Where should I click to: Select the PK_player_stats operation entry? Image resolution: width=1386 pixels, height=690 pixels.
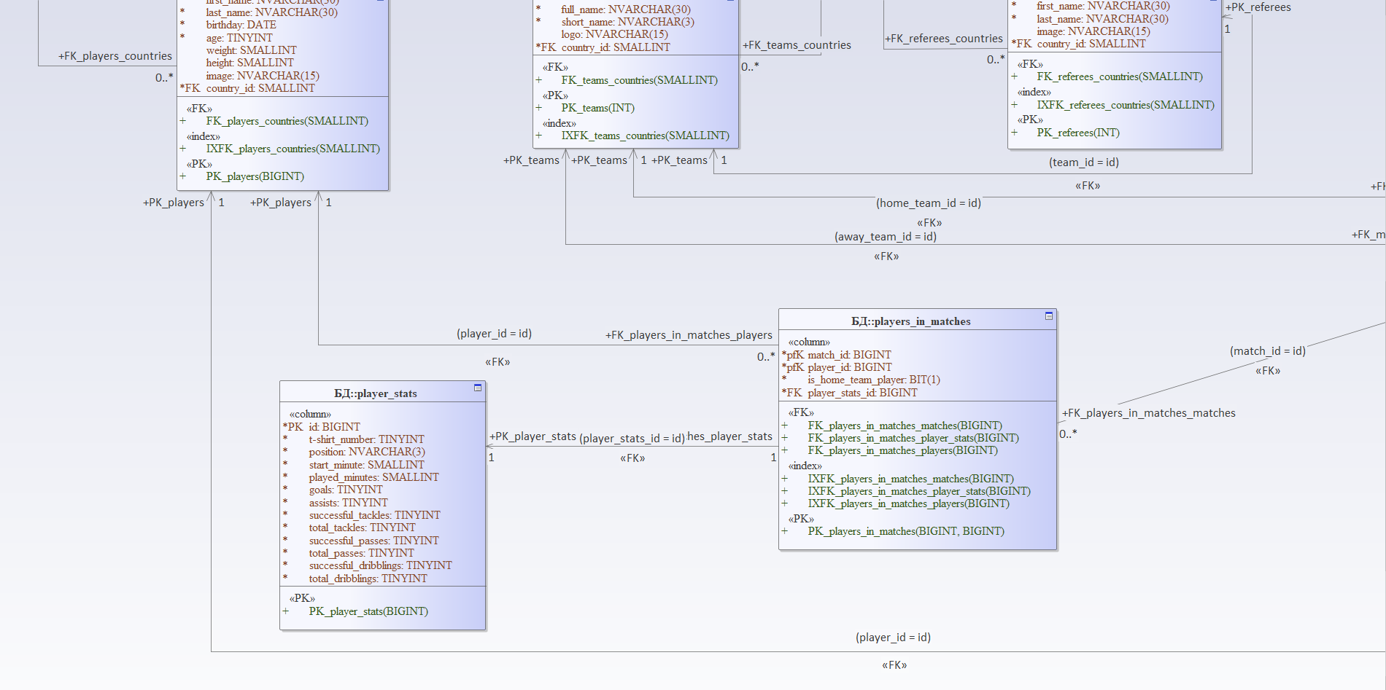[368, 611]
